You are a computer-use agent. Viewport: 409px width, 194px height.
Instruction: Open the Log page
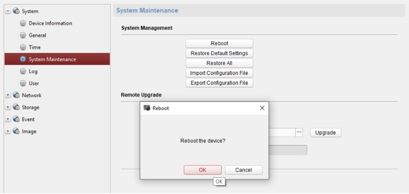33,72
